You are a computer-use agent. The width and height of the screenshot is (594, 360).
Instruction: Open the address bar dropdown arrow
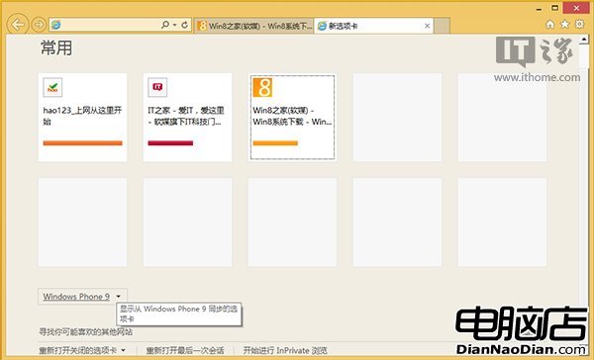pos(174,25)
